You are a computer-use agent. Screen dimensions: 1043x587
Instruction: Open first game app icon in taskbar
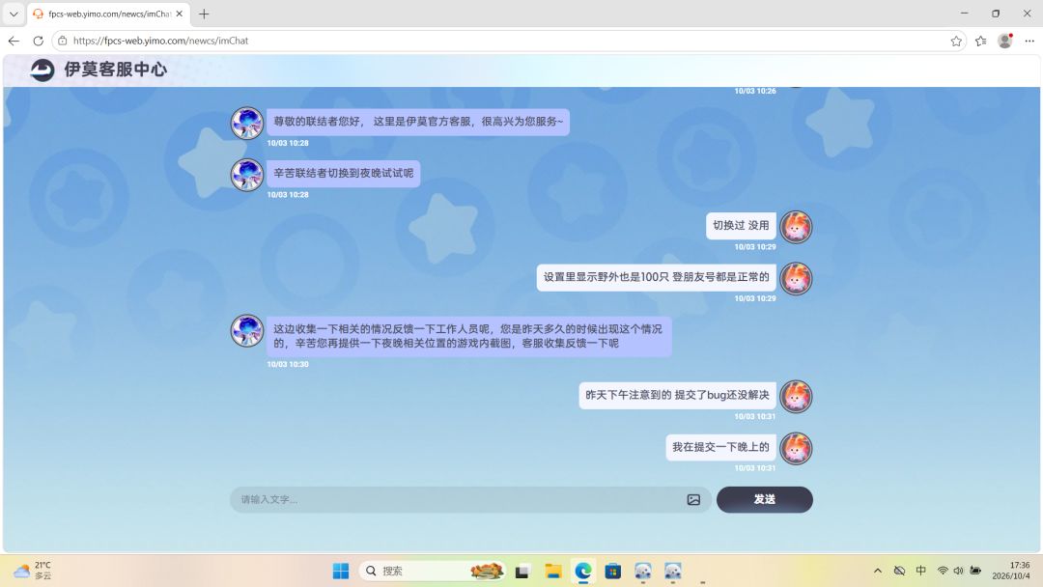coord(642,571)
